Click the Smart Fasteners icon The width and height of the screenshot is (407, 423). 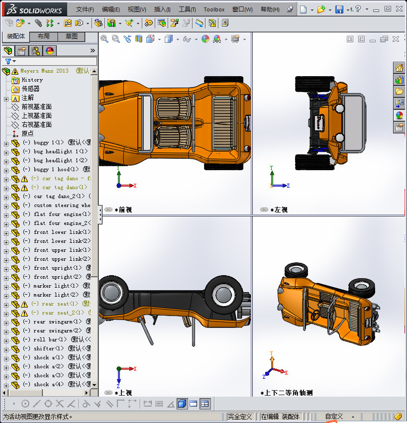[68, 23]
